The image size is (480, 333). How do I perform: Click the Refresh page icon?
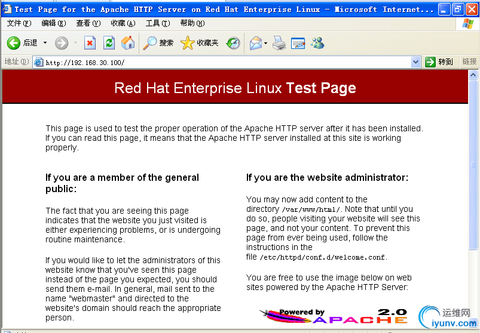(x=109, y=43)
